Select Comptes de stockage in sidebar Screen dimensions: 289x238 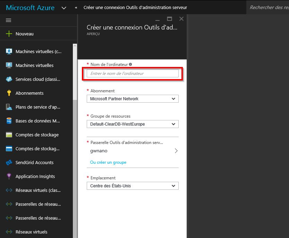(x=37, y=135)
